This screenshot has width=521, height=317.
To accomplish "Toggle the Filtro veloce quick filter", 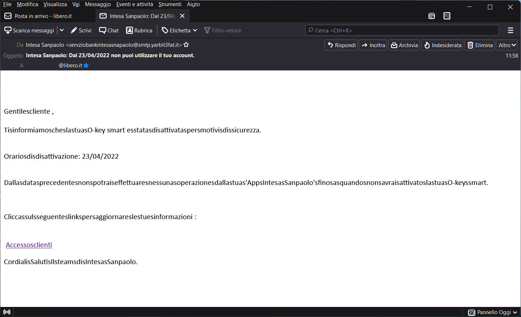I will tap(223, 30).
